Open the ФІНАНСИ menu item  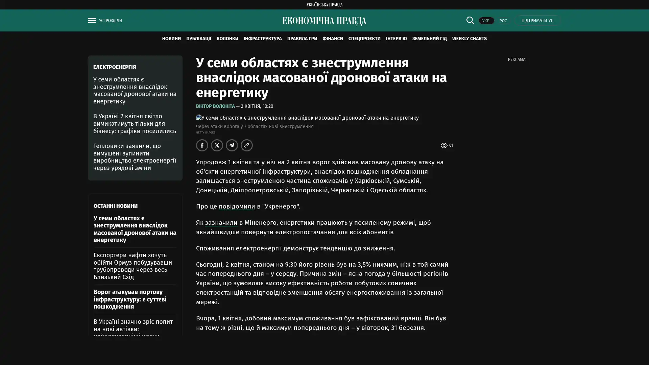click(332, 39)
